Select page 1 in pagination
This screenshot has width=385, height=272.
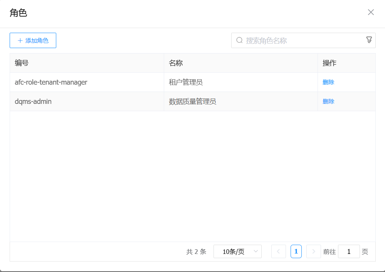(x=296, y=252)
